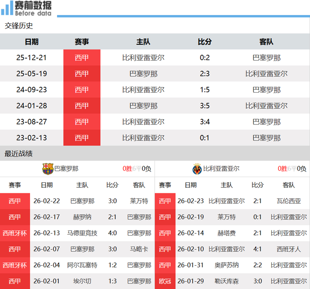Click the 交锋历史 section title
310x289 pixels.
point(18,26)
